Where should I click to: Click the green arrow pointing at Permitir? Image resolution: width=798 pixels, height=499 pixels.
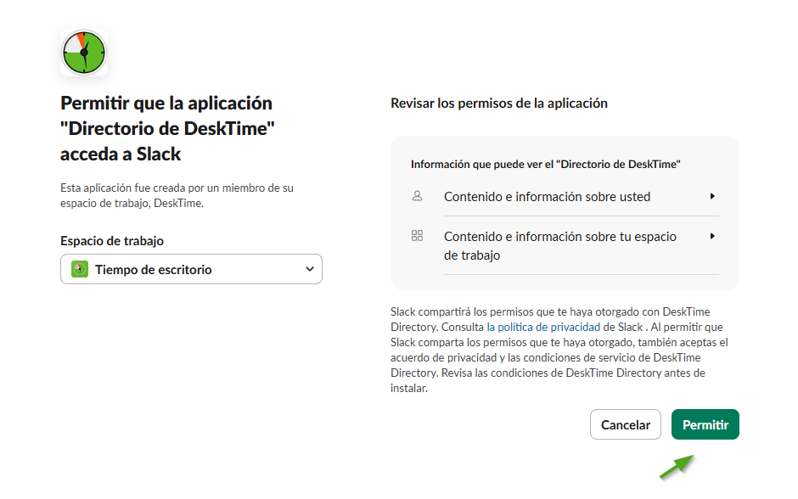pyautogui.click(x=676, y=468)
